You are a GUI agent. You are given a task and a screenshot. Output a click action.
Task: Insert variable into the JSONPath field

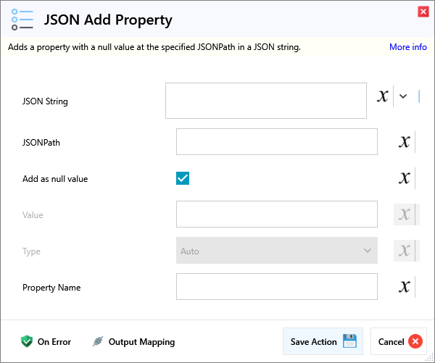point(405,142)
